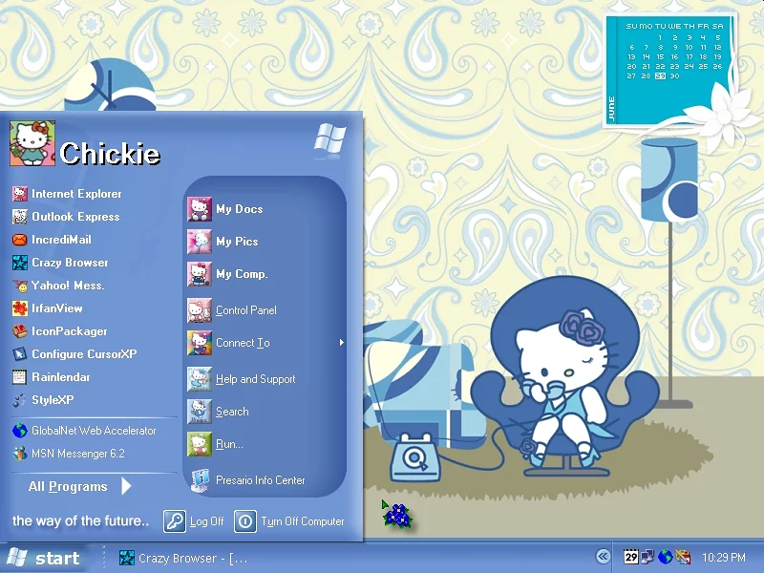The width and height of the screenshot is (764, 573).
Task: Expand the All Programs arrow
Action: point(126,487)
